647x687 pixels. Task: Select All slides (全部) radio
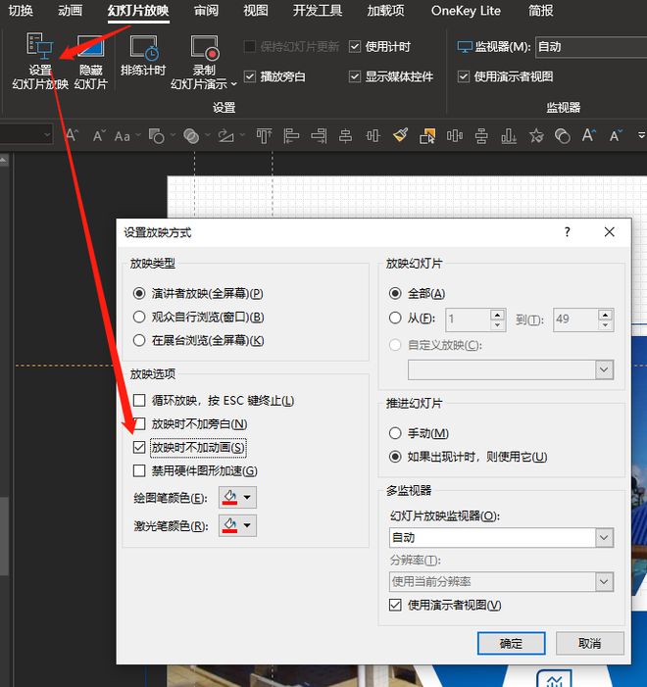pos(395,293)
